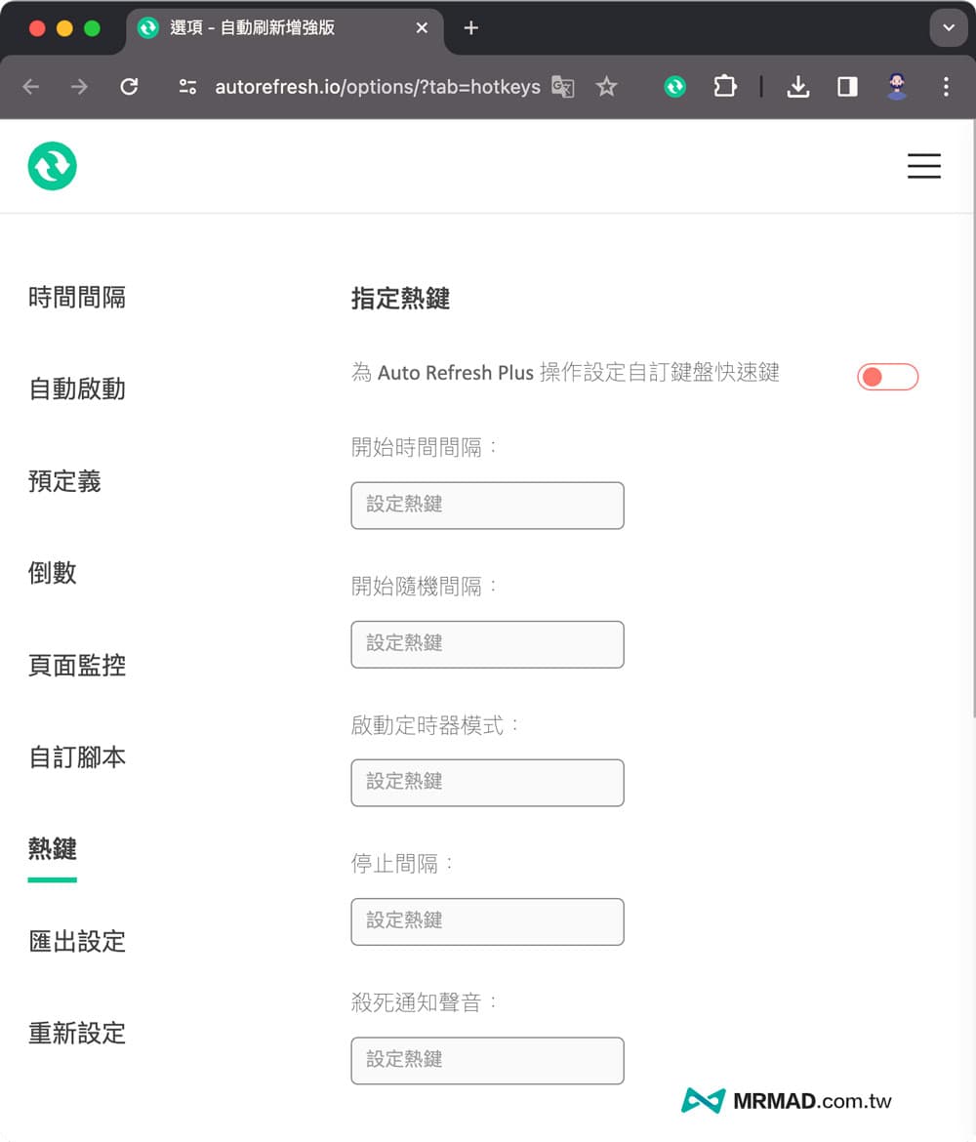Click the address bar URL

point(378,88)
